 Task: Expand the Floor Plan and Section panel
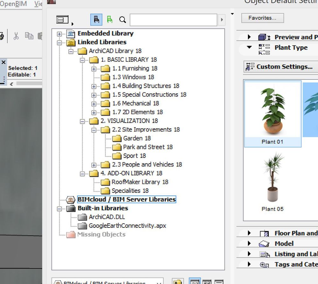[249, 233]
